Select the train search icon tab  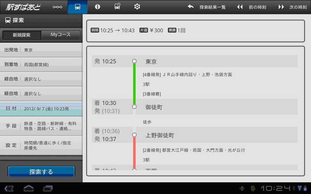(77, 7)
